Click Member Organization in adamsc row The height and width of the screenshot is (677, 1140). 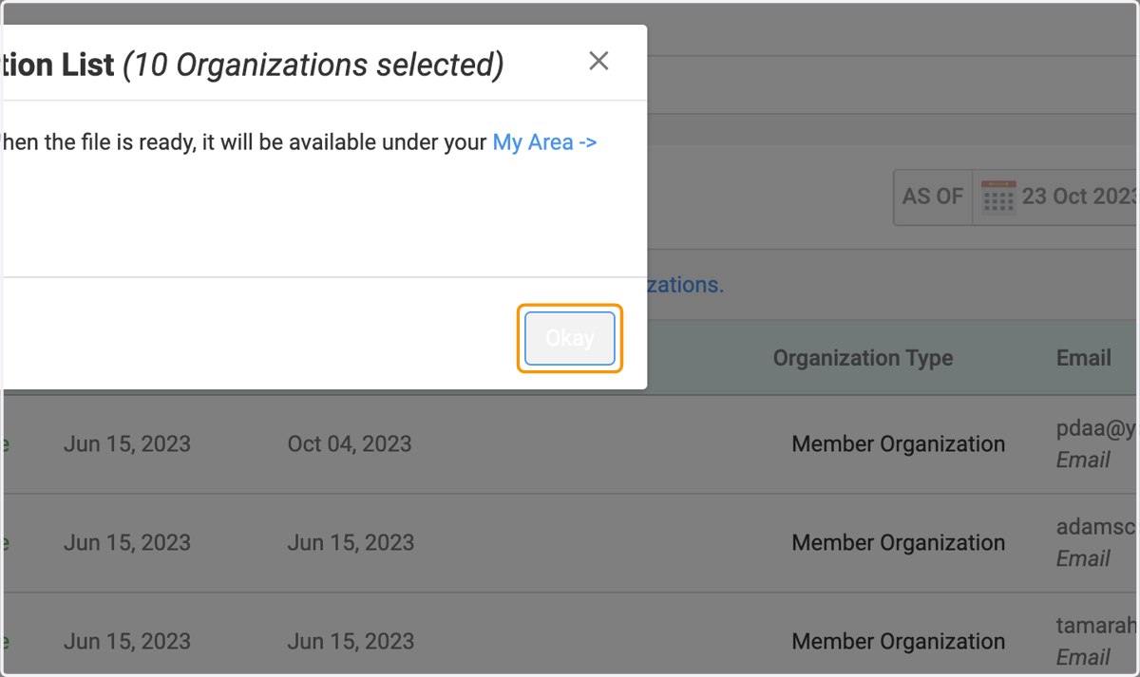899,543
